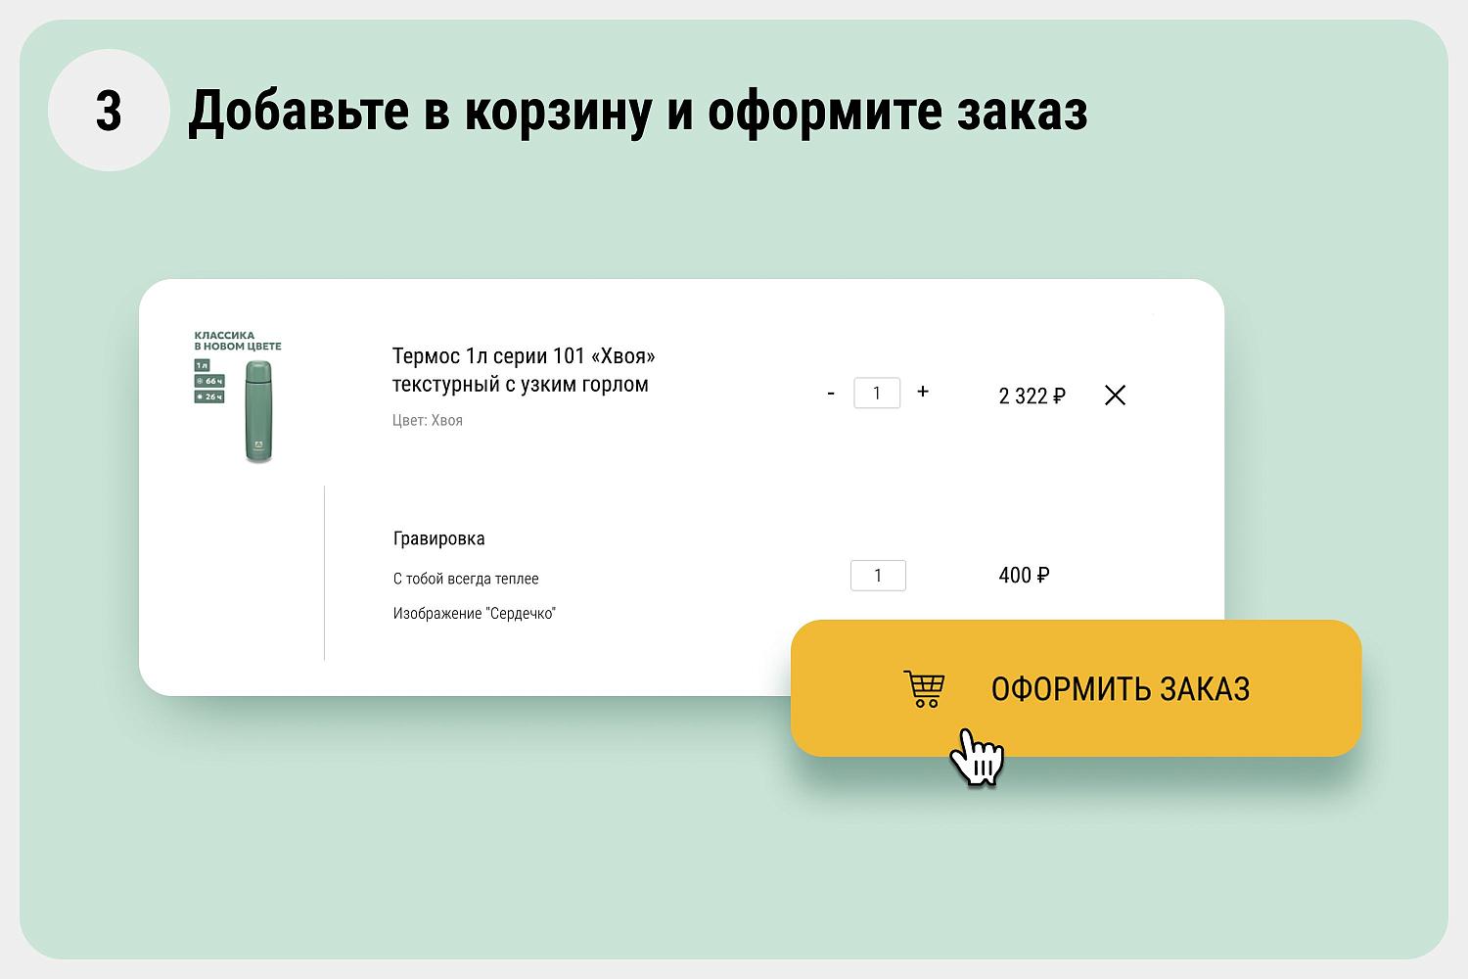Click the Цвет: Хвоя color label
Screen dimensions: 1468x979
[428, 421]
